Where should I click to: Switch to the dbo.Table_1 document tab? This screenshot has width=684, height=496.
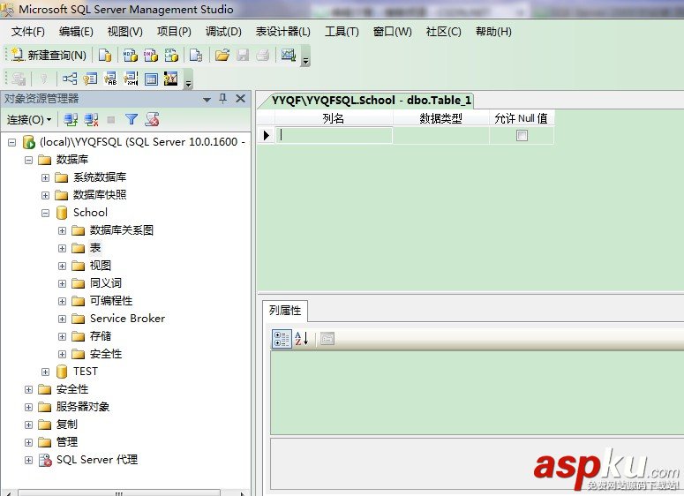click(x=371, y=101)
